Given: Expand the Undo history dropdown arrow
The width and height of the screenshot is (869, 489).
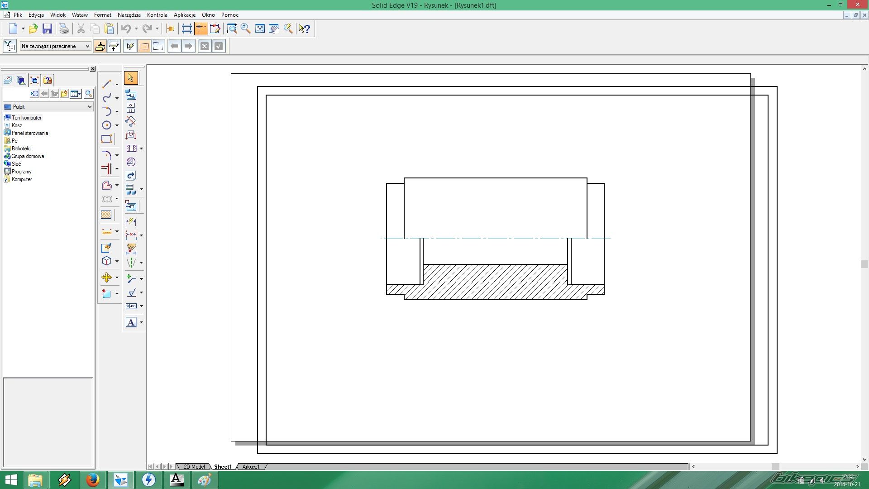Looking at the screenshot, I should pos(136,29).
